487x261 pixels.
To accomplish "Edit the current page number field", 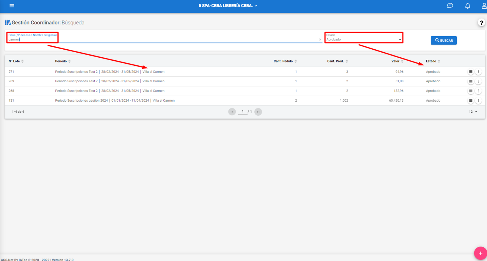I will pyautogui.click(x=243, y=112).
